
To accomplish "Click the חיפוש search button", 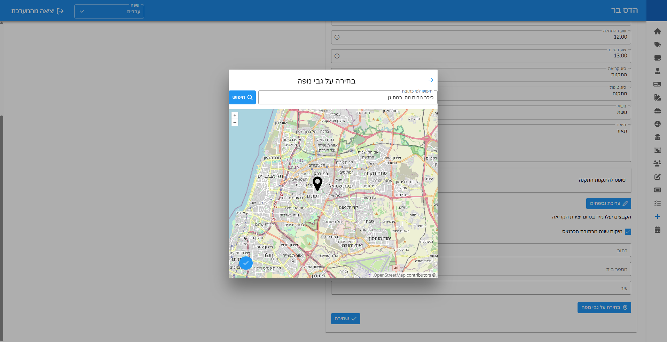I will [x=242, y=97].
